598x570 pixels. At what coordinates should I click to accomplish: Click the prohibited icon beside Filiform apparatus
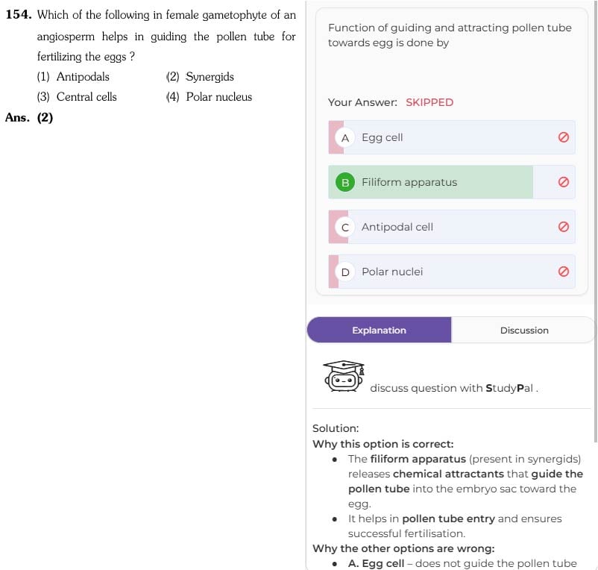pos(563,182)
